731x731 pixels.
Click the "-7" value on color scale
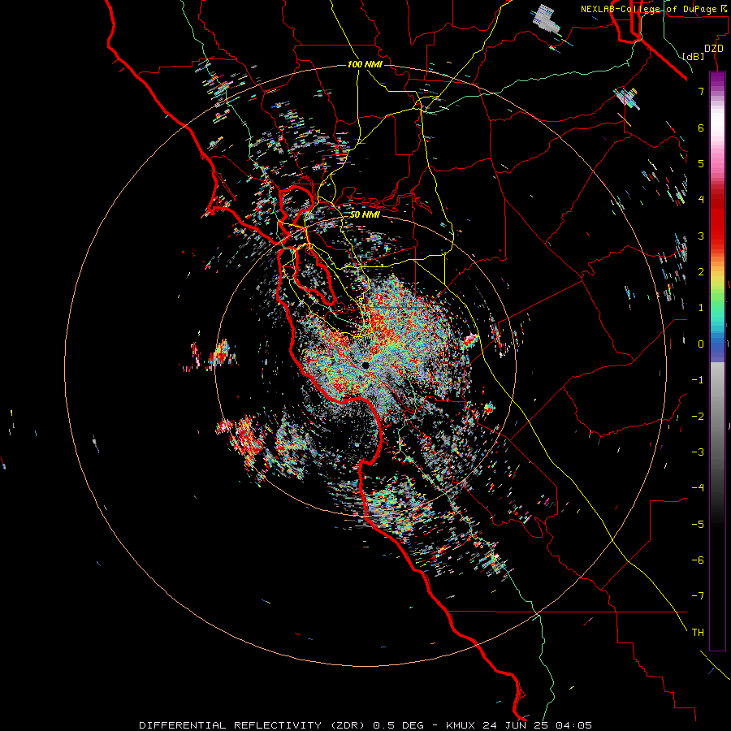(698, 596)
